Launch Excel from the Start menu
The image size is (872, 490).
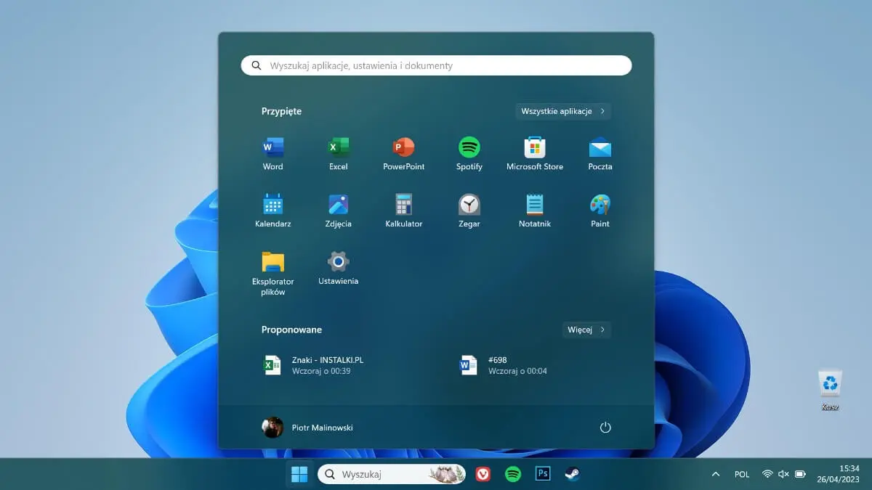[338, 149]
